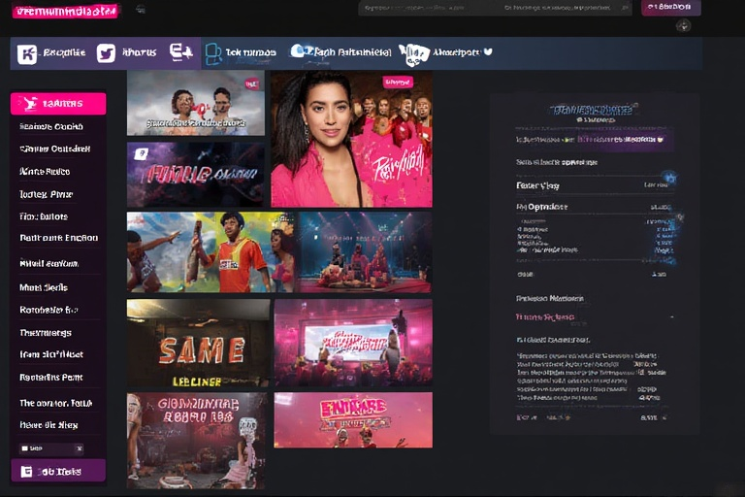Click the pink highlighted link in right panel

click(x=545, y=317)
